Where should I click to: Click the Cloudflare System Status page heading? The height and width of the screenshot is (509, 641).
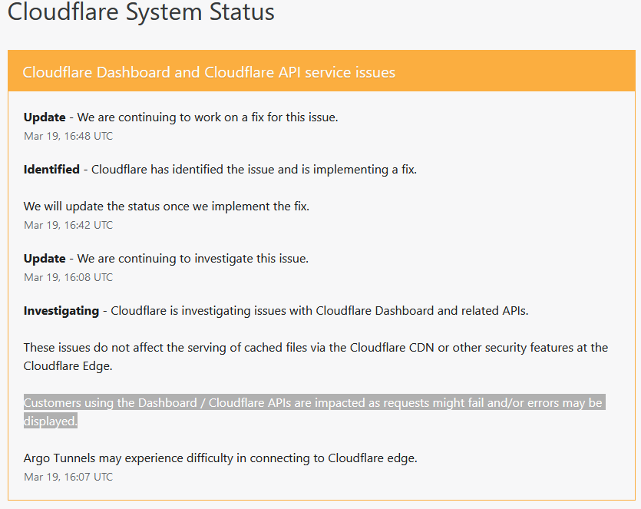pos(141,12)
